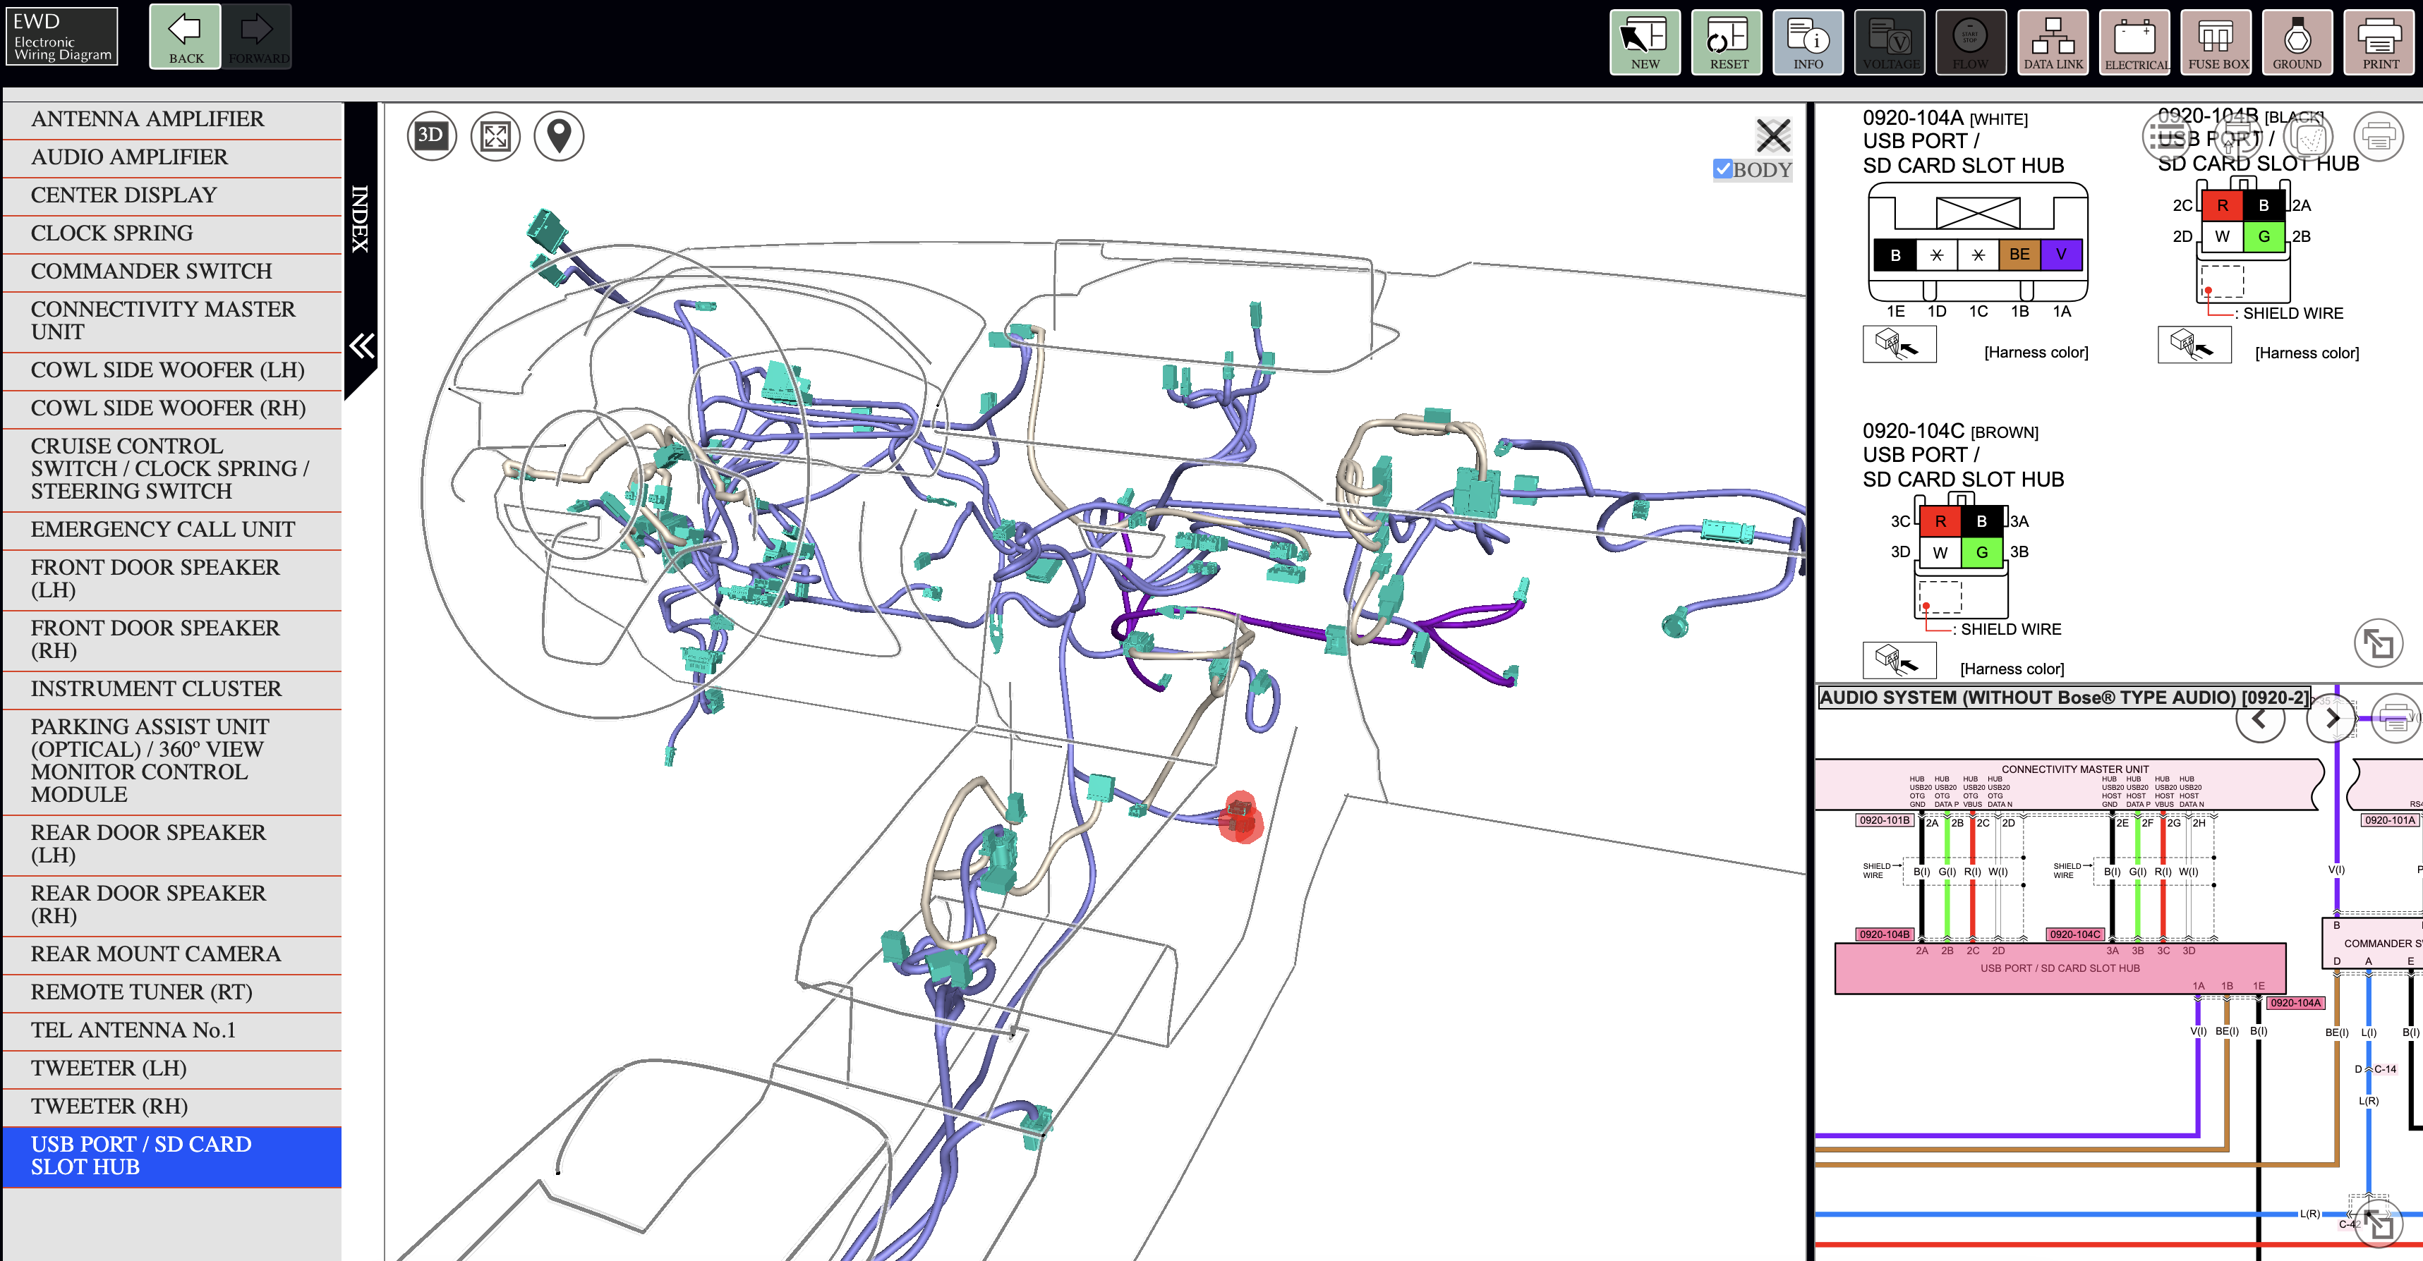Open the INFO toolbar icon

point(1808,42)
